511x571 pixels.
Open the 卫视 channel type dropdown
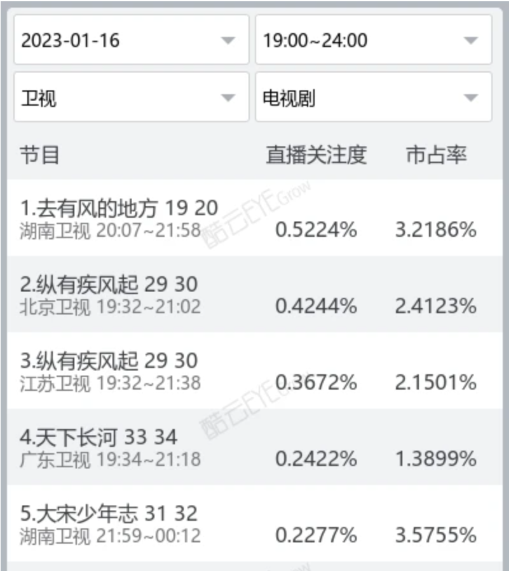pyautogui.click(x=131, y=97)
